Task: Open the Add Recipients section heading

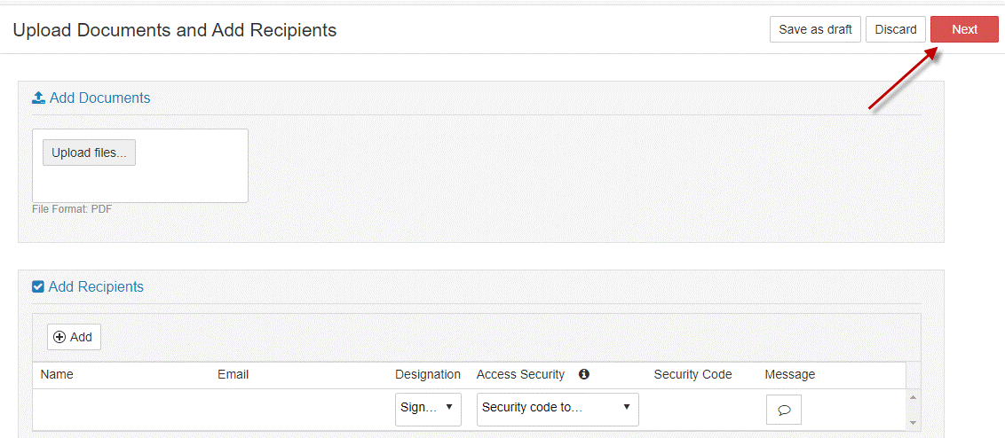Action: point(96,287)
